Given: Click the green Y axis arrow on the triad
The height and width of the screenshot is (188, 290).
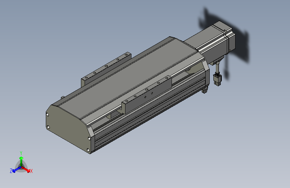Looking at the screenshot, I should tap(21, 161).
